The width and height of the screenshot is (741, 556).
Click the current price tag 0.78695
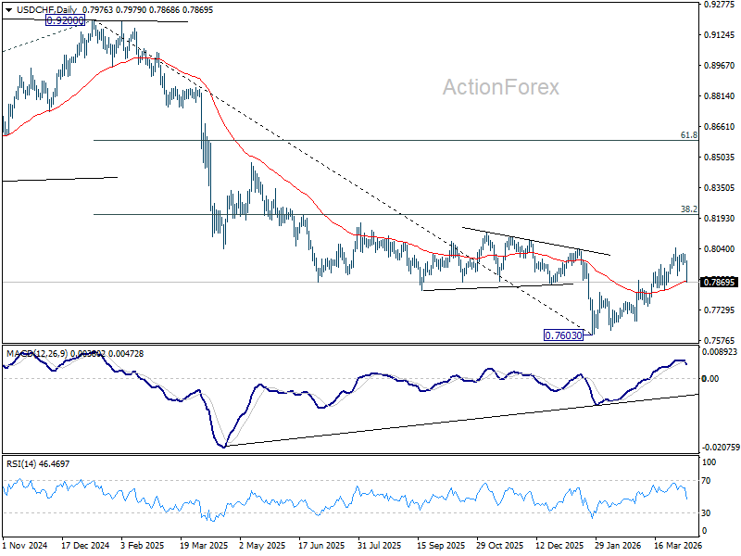pyautogui.click(x=720, y=283)
